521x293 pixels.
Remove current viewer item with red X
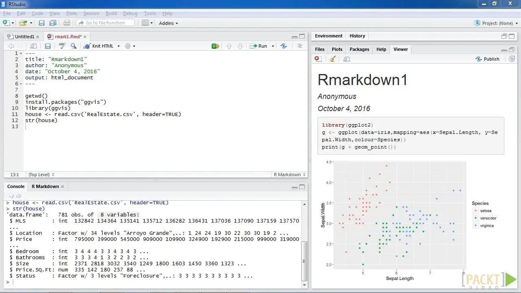point(318,59)
